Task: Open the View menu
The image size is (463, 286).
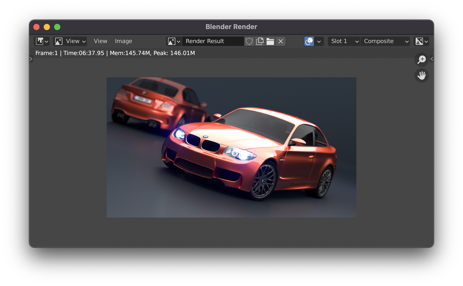Action: tap(100, 41)
